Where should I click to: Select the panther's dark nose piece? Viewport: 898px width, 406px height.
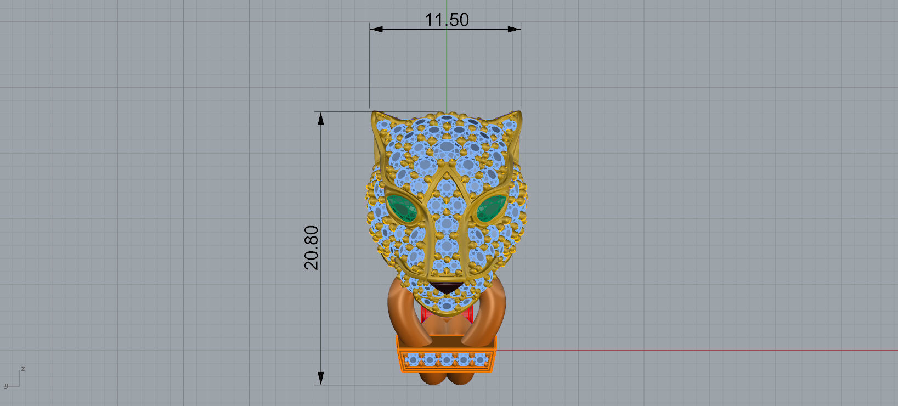[x=447, y=288]
